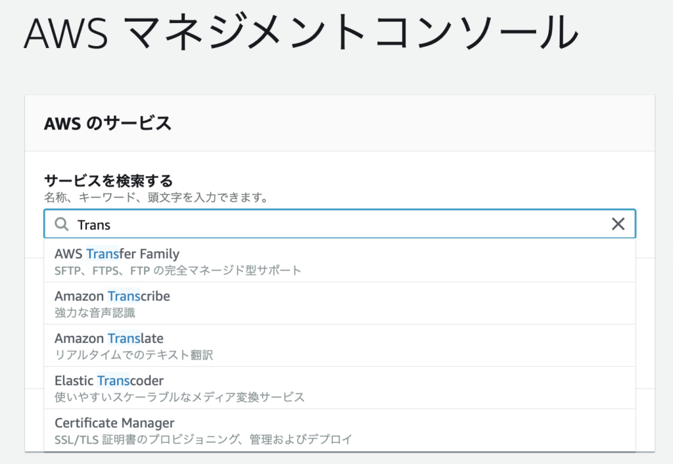Choose Amazon Translate from suggestions

pyautogui.click(x=340, y=346)
